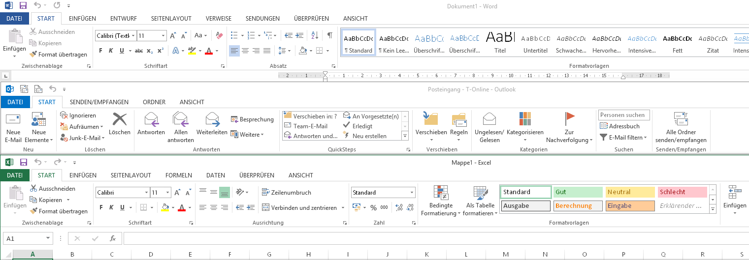This screenshot has width=749, height=260.
Task: Click Ignorieren in Outlook
Action: point(78,116)
